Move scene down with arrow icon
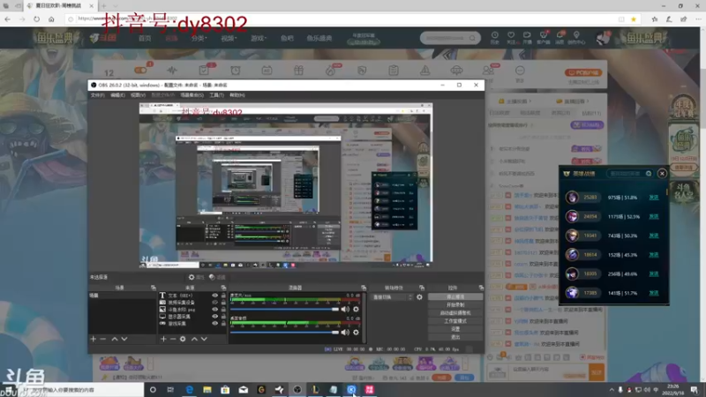The height and width of the screenshot is (397, 706). click(x=124, y=339)
